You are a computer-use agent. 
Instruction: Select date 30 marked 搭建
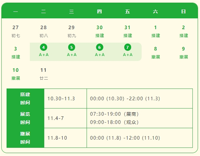point(99,31)
